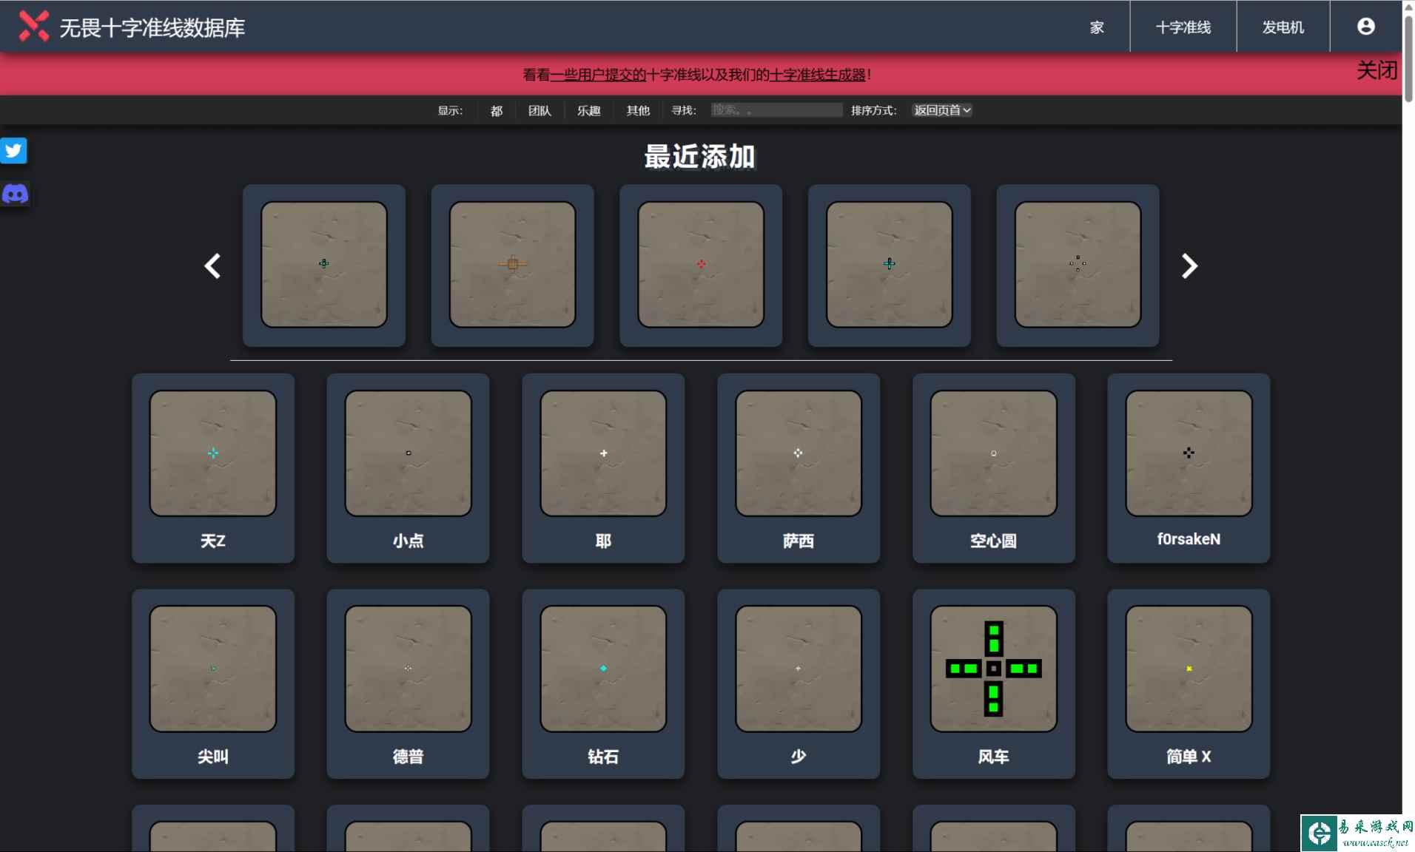1415x852 pixels.
Task: Follow the 十字准线生成器 link
Action: (x=817, y=75)
